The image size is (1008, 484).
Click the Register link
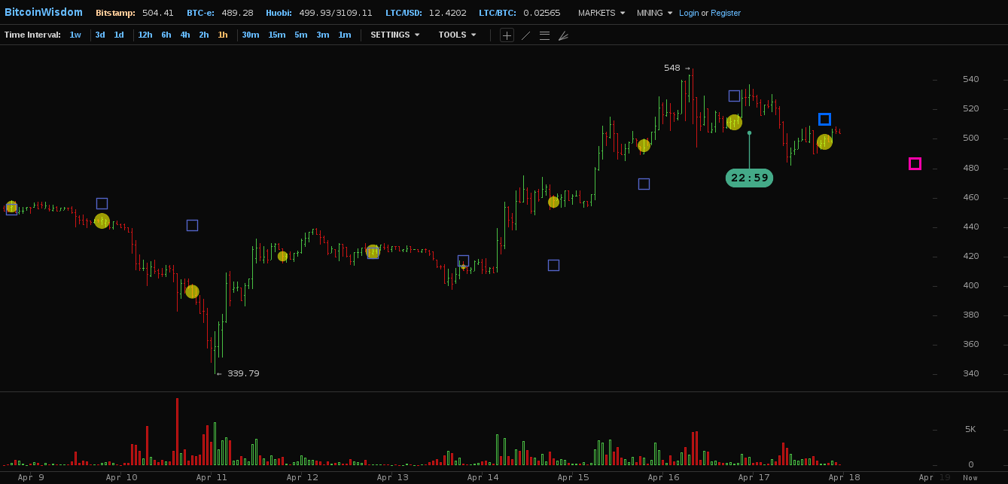click(726, 13)
